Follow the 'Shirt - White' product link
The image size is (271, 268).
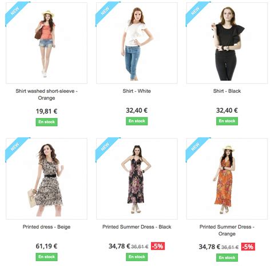[137, 91]
